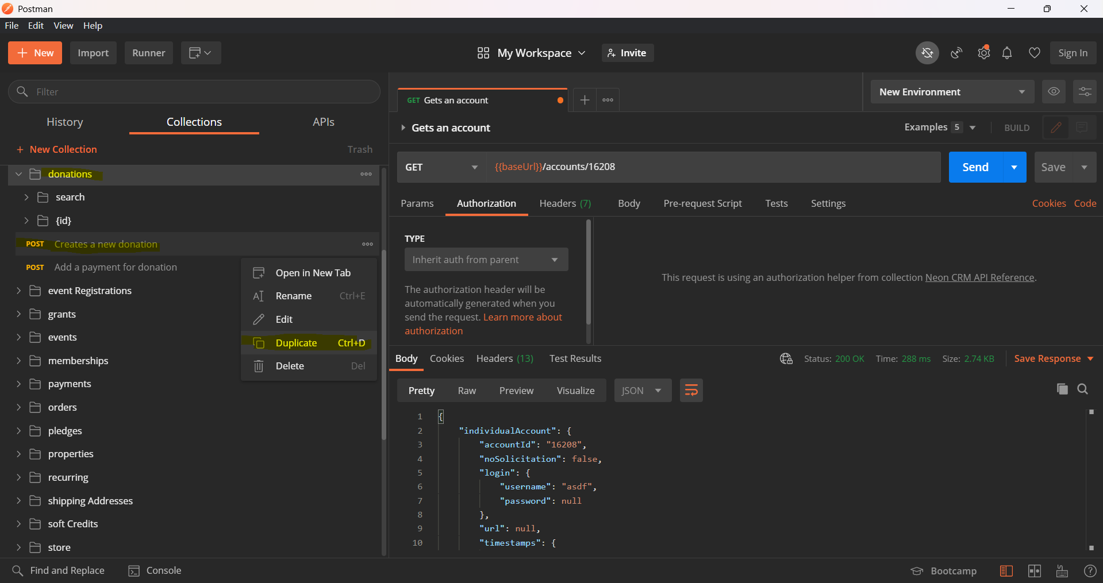1103x583 pixels.
Task: Open Find and Replace
Action: tap(59, 570)
